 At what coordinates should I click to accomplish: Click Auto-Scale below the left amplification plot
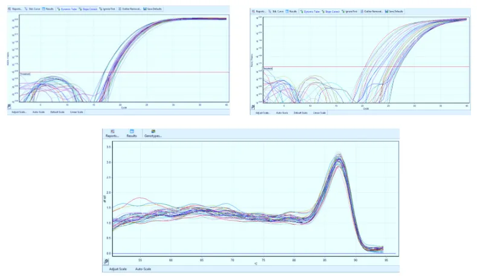39,112
